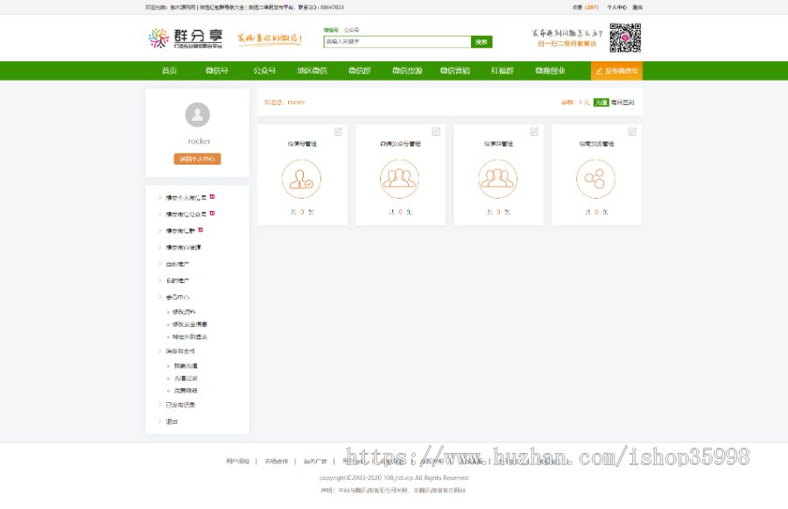This screenshot has height=509, width=788.
Task: Click the edit pencil on the 微信群管理 card
Action: click(x=536, y=130)
